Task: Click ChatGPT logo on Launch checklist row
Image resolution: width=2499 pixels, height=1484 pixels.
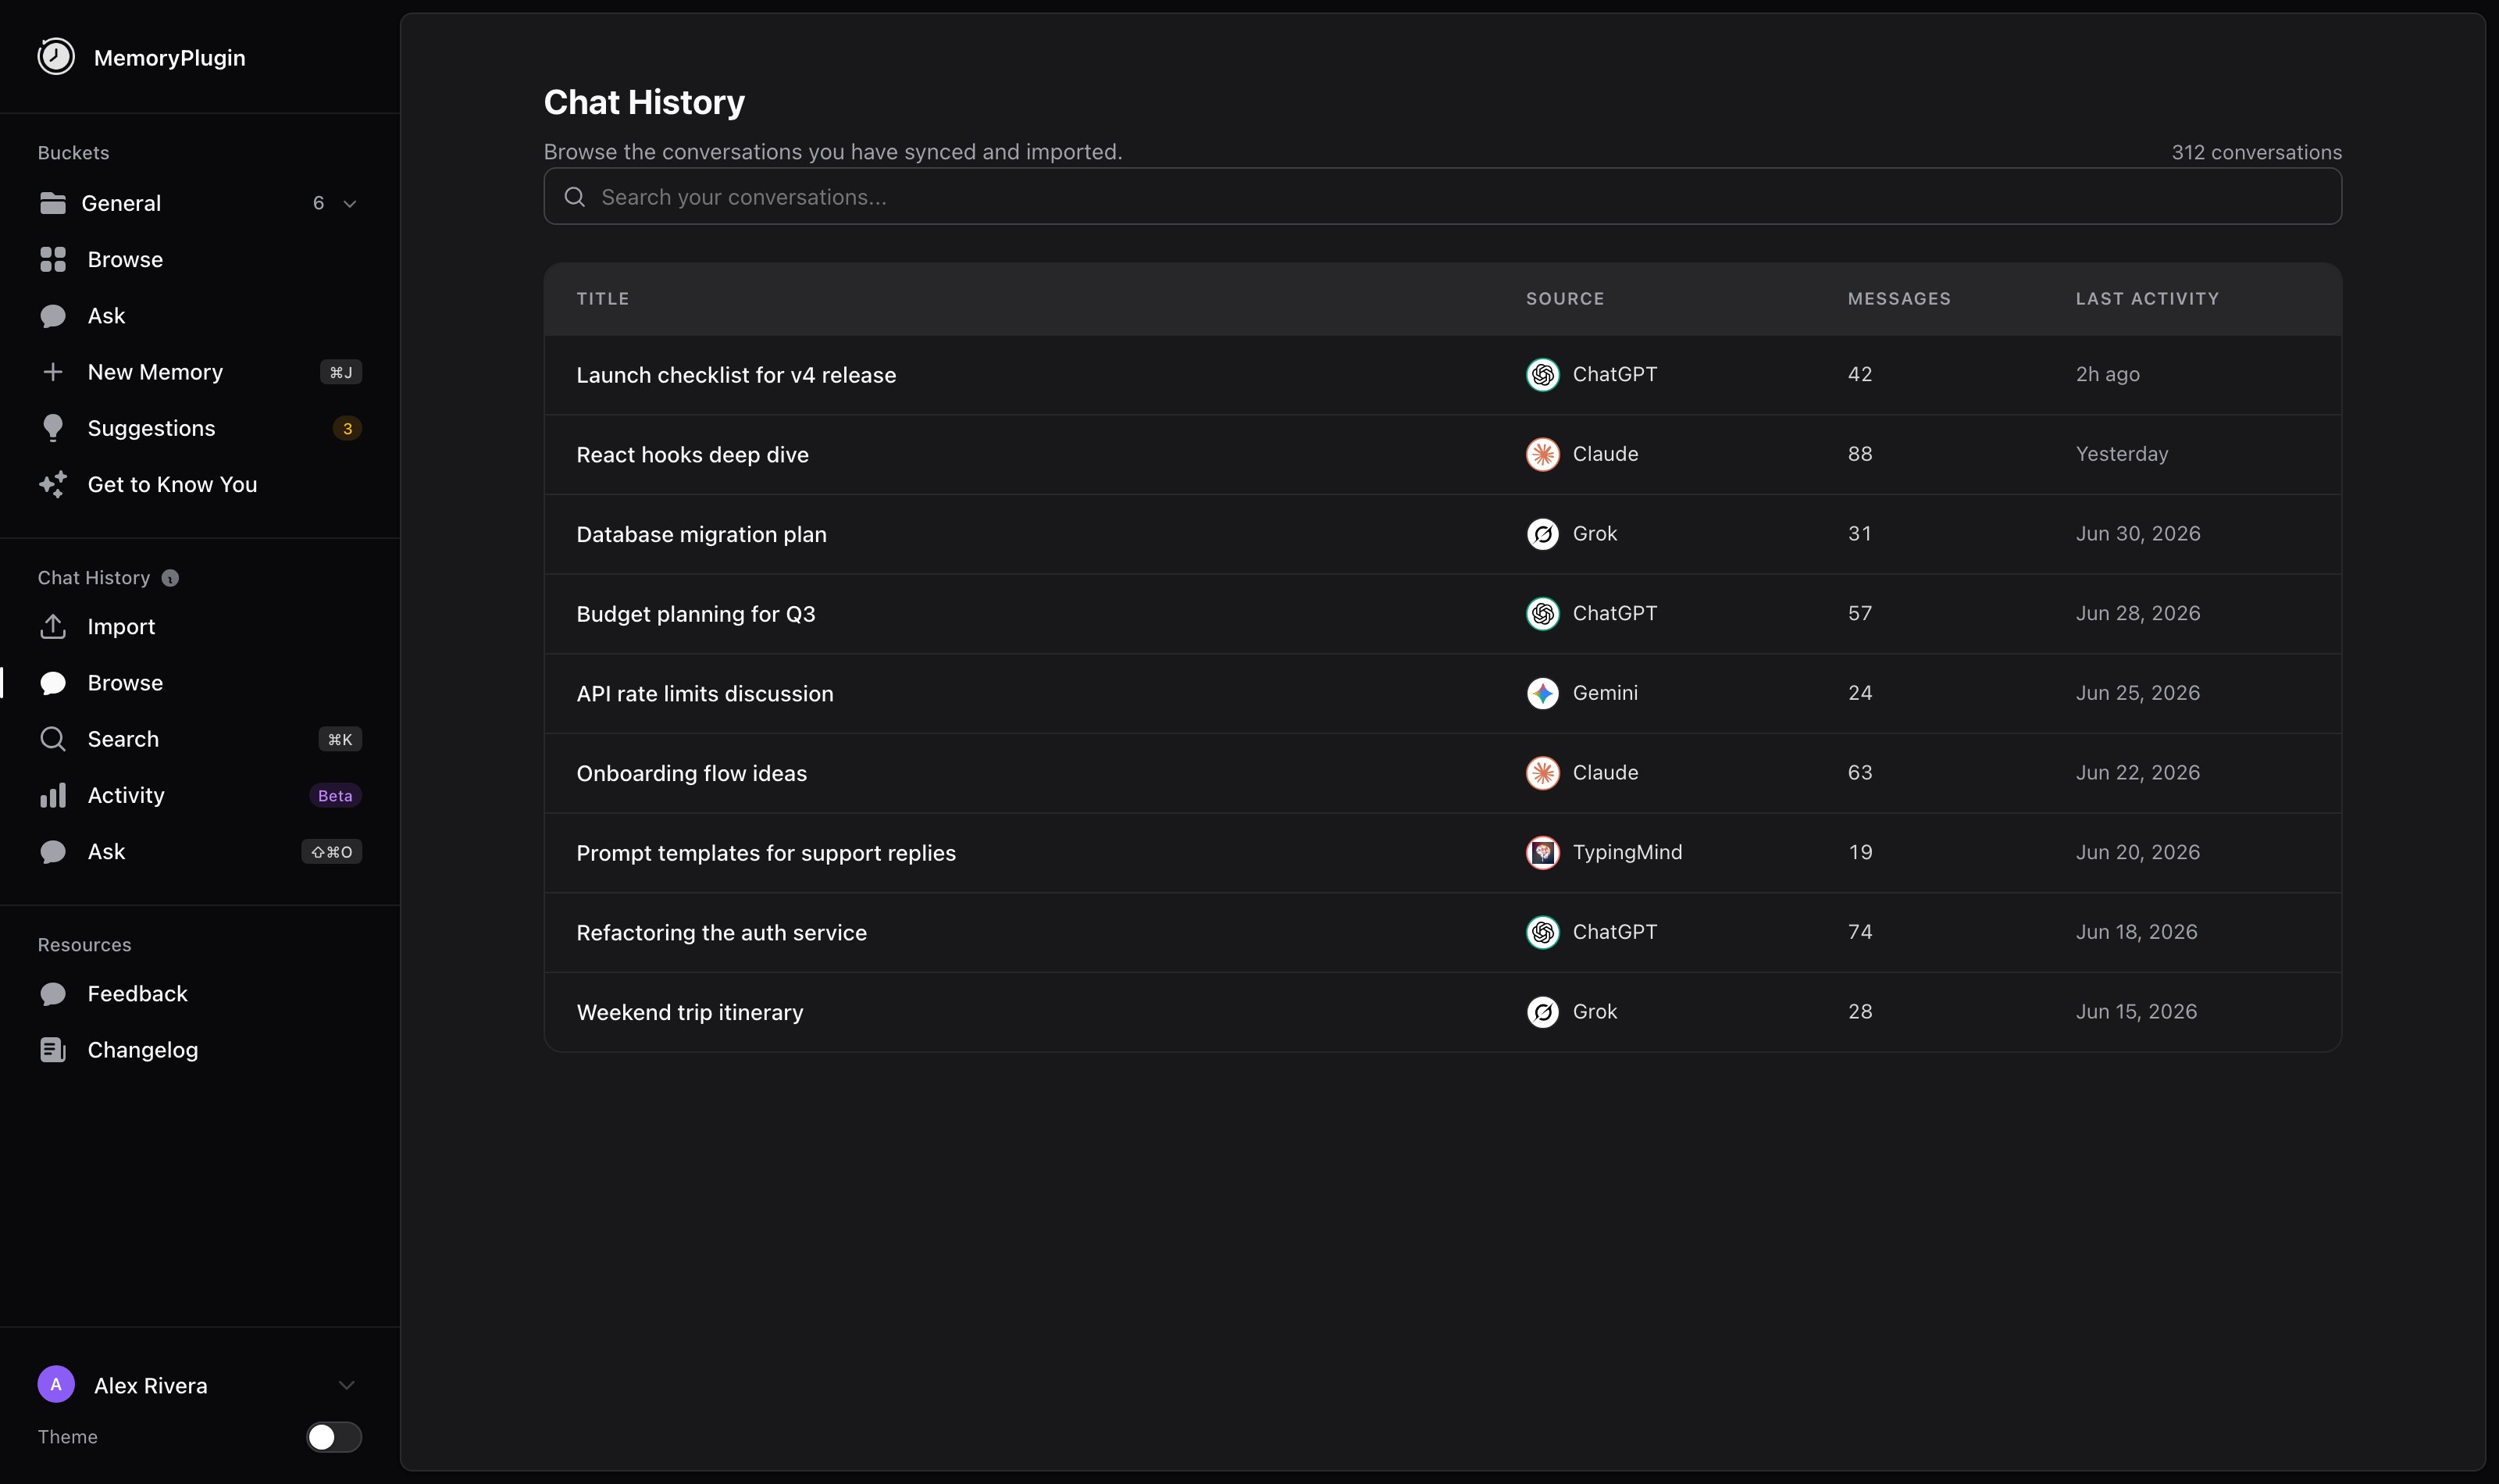Action: pos(1542,374)
